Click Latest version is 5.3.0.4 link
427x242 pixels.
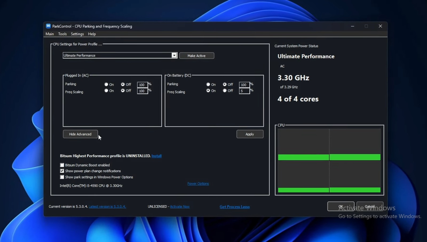(x=107, y=206)
